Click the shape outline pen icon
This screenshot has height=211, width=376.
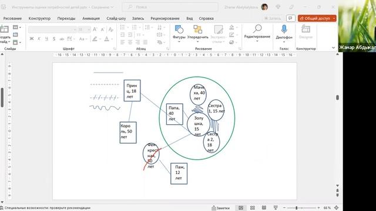point(231,35)
